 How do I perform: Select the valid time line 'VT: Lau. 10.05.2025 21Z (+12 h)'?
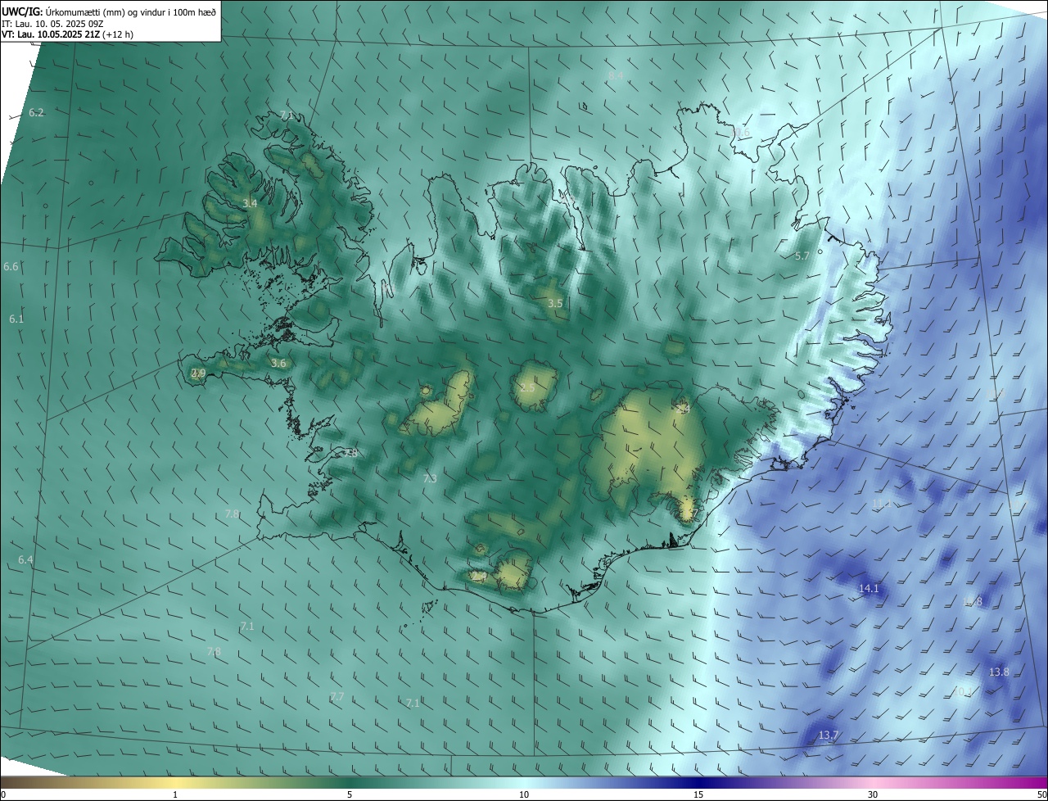(68, 34)
